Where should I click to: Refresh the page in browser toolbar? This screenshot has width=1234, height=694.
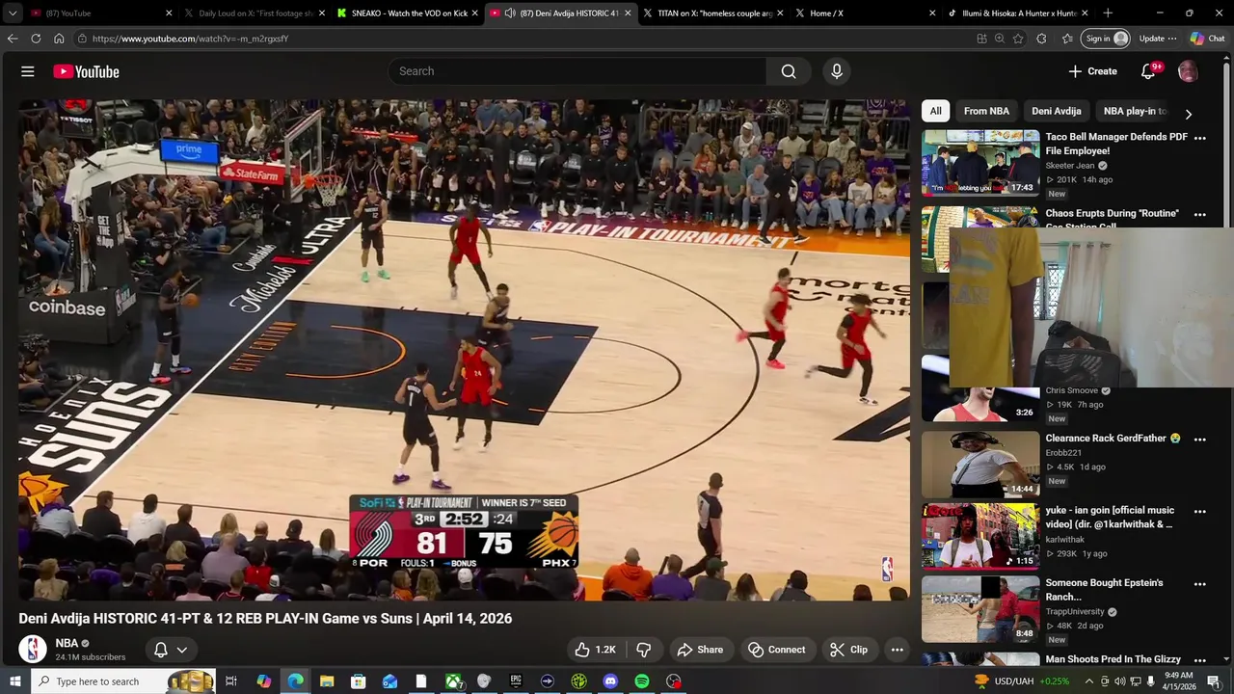click(36, 39)
